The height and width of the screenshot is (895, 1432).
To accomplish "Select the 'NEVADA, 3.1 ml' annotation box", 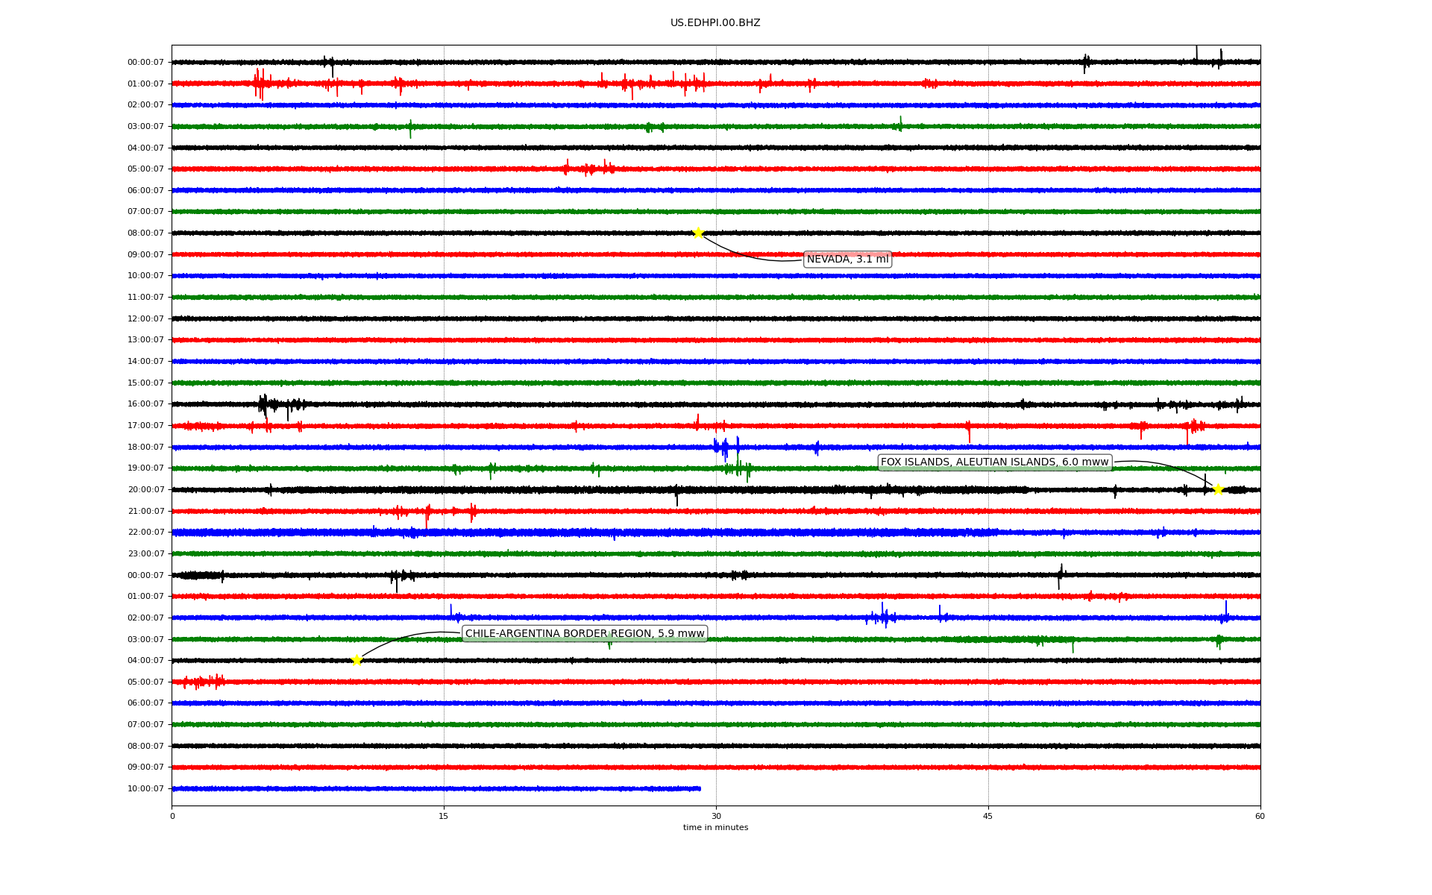I will tap(847, 260).
